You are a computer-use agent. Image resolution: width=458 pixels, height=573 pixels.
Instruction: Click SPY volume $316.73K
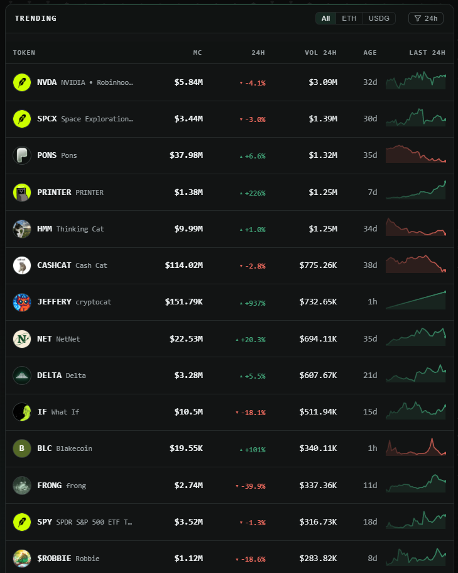tap(318, 522)
